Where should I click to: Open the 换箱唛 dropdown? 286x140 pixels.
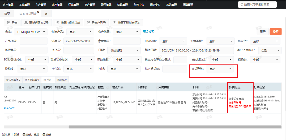tap(32, 69)
